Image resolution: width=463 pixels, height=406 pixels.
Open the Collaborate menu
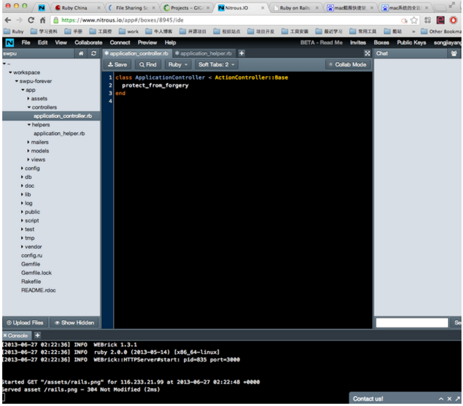click(x=88, y=42)
